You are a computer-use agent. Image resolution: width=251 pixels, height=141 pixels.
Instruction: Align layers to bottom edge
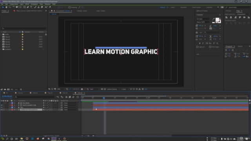(249, 17)
